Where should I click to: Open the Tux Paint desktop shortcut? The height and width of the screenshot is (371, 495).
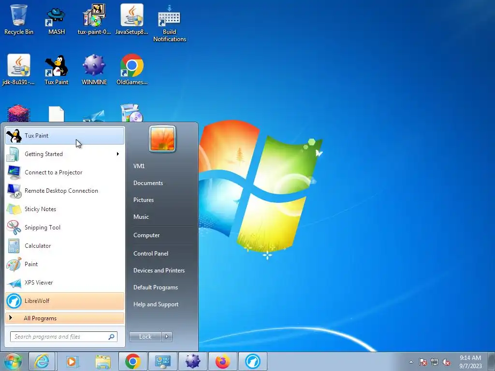pos(56,70)
